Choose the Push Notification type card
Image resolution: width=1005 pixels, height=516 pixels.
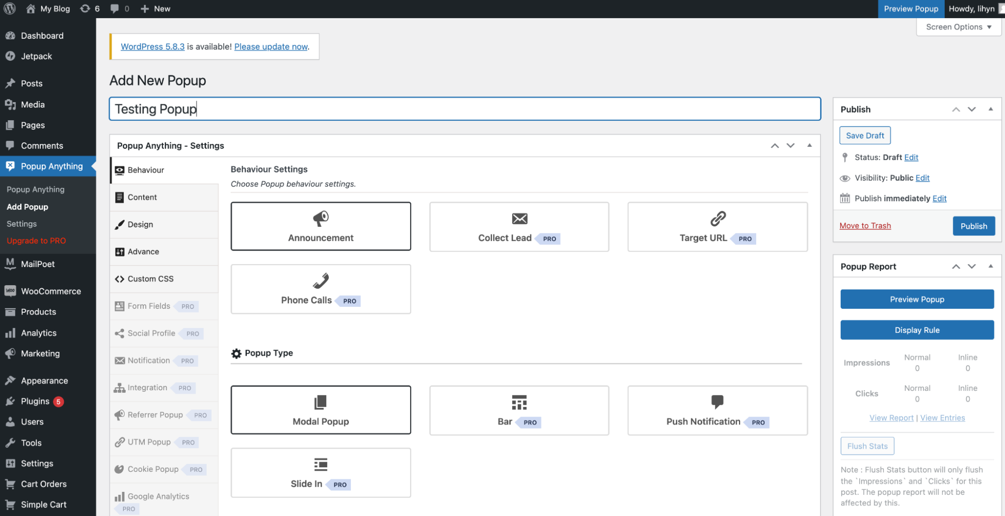[x=717, y=410]
